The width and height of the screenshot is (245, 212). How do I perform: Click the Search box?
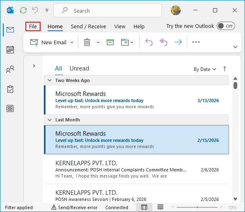107,10
